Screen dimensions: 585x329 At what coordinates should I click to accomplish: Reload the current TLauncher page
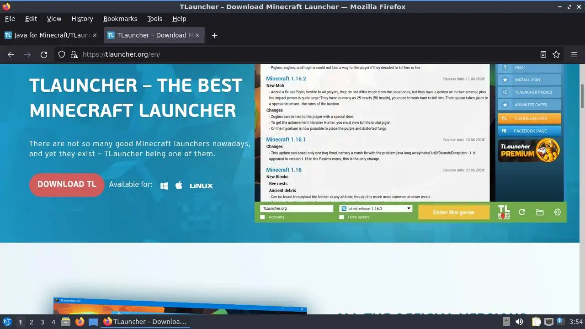pos(44,54)
